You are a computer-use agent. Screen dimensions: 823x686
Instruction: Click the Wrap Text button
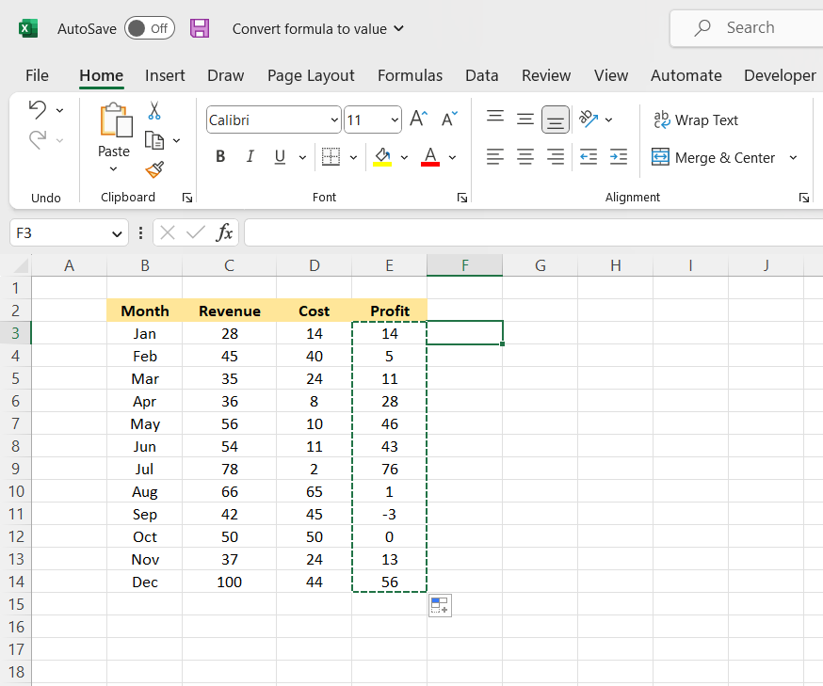(x=696, y=120)
